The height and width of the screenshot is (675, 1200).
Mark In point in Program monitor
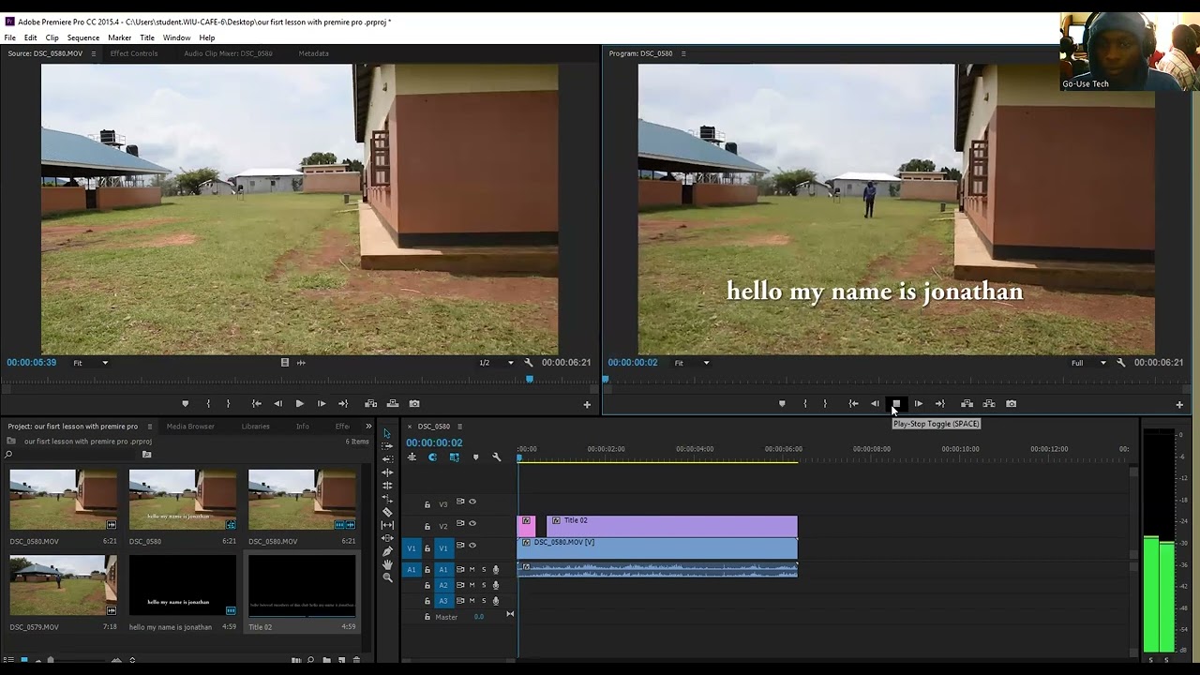coord(804,404)
